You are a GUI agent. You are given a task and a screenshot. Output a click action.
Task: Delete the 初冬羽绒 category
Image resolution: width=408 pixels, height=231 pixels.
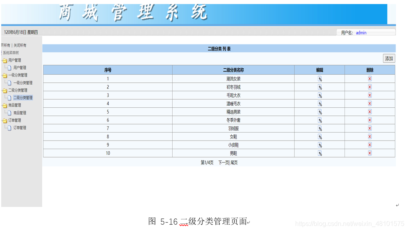click(370, 87)
